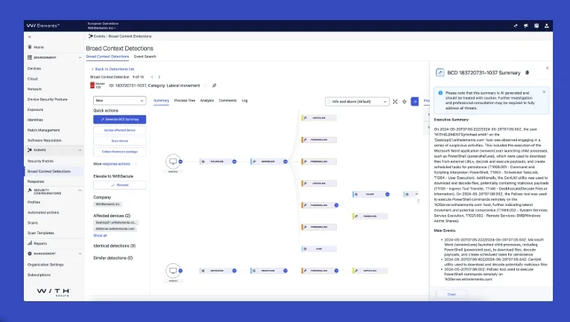Viewport: 570px width, 322px height.
Task: Go to the previous broad context detection
Action: [x=152, y=77]
